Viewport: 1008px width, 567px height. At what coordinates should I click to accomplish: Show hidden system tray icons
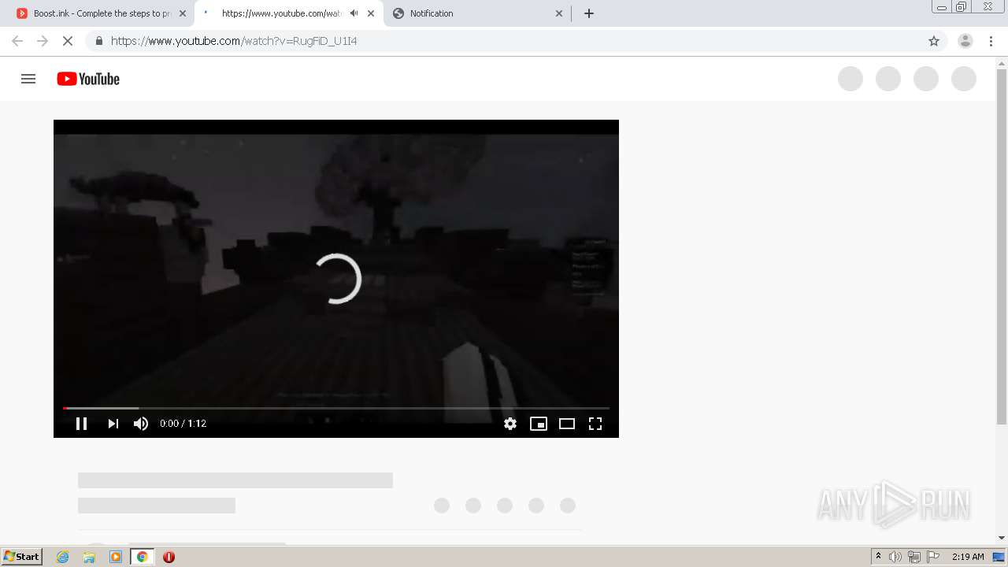click(878, 556)
